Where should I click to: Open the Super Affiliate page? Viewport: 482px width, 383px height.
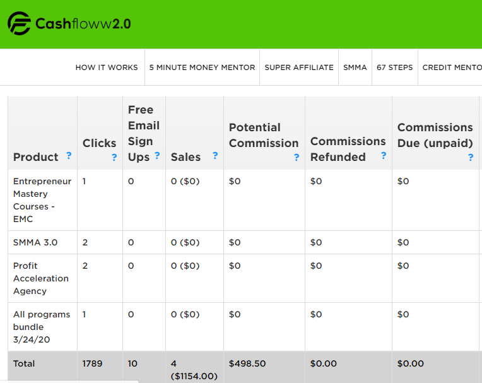point(299,68)
